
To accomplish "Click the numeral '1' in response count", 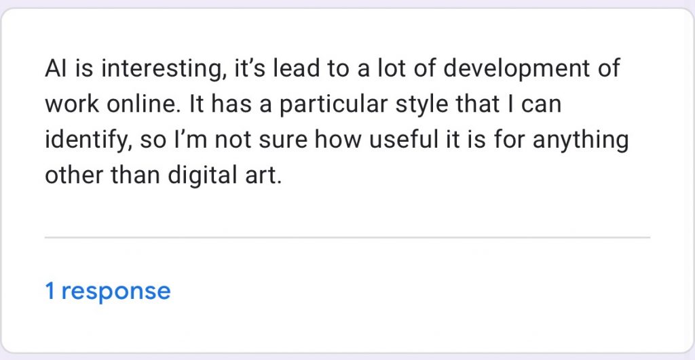I will click(x=50, y=291).
